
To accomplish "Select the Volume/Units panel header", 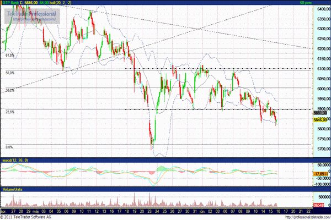I will [13, 190].
